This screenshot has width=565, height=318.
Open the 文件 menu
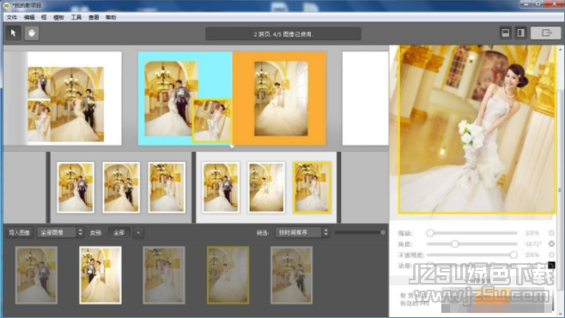[11, 17]
